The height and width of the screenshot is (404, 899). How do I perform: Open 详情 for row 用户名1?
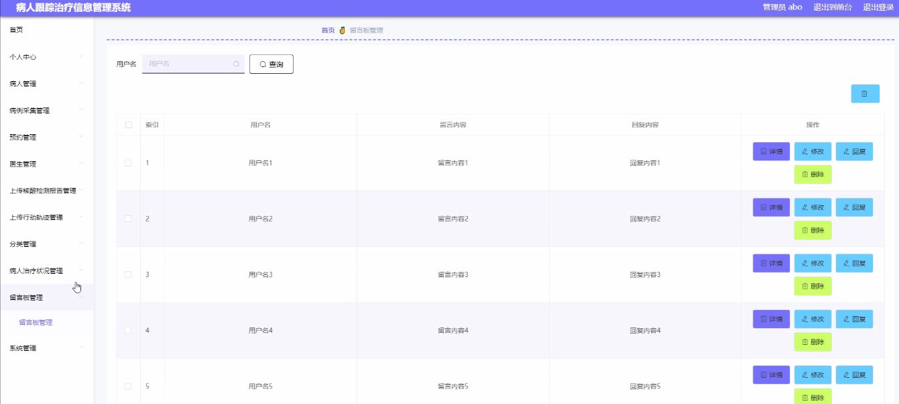coord(772,152)
